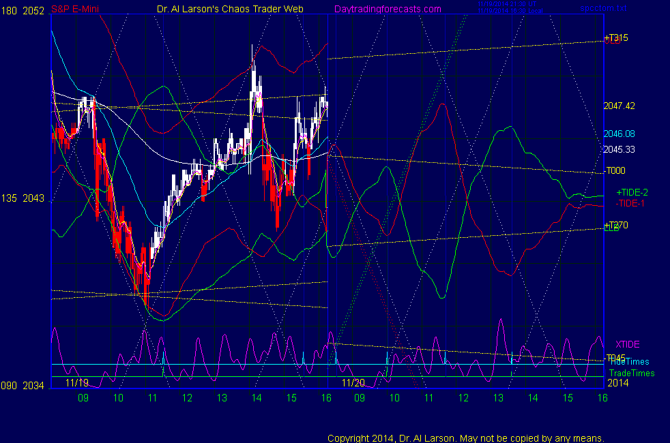This screenshot has height=443, width=670.
Task: Click the magenta "XTIDE" legend label
Action: (x=627, y=344)
